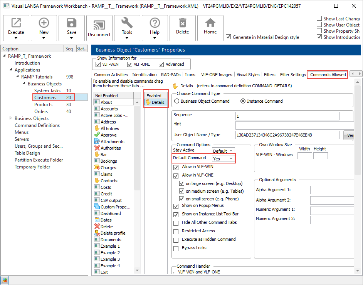This screenshot has width=363, height=285.
Task: Click the Save toolbar icon
Action: pyautogui.click(x=72, y=23)
